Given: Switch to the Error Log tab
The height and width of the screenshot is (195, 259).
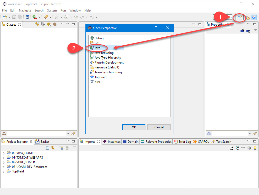Looking at the screenshot, I should pos(182,142).
